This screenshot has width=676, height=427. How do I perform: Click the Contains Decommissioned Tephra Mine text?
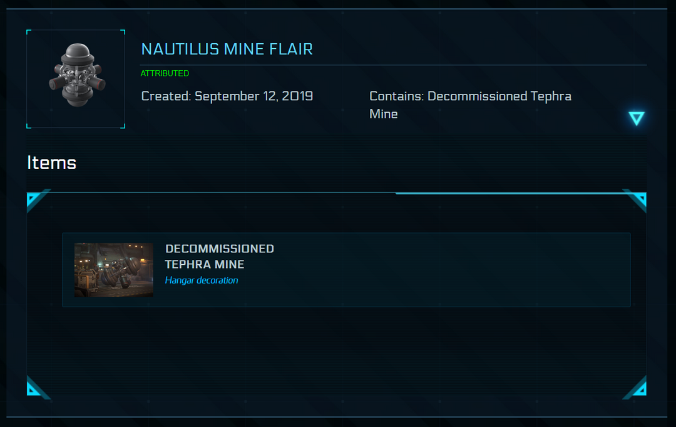click(469, 105)
